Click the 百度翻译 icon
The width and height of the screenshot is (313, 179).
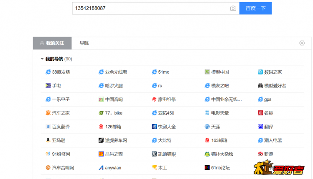tap(48, 127)
